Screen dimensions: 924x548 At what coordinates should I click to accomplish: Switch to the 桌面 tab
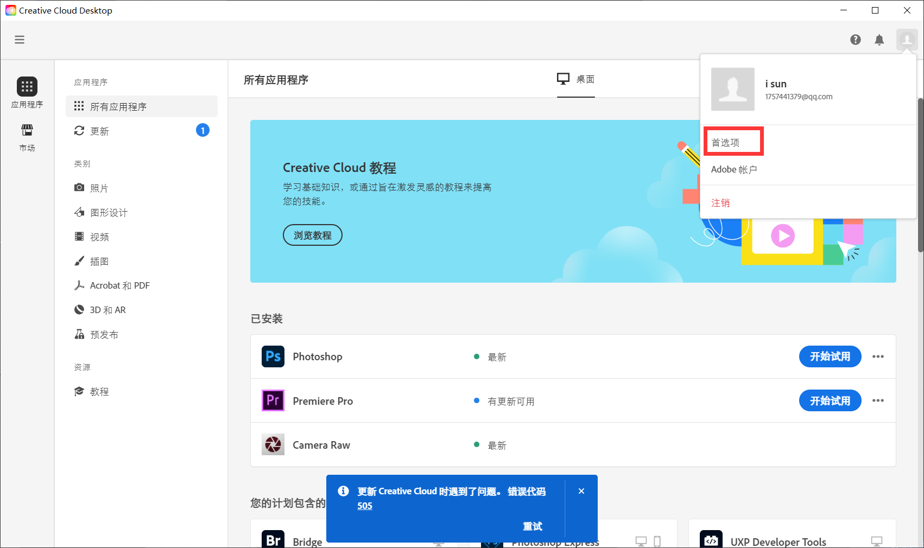(x=576, y=79)
